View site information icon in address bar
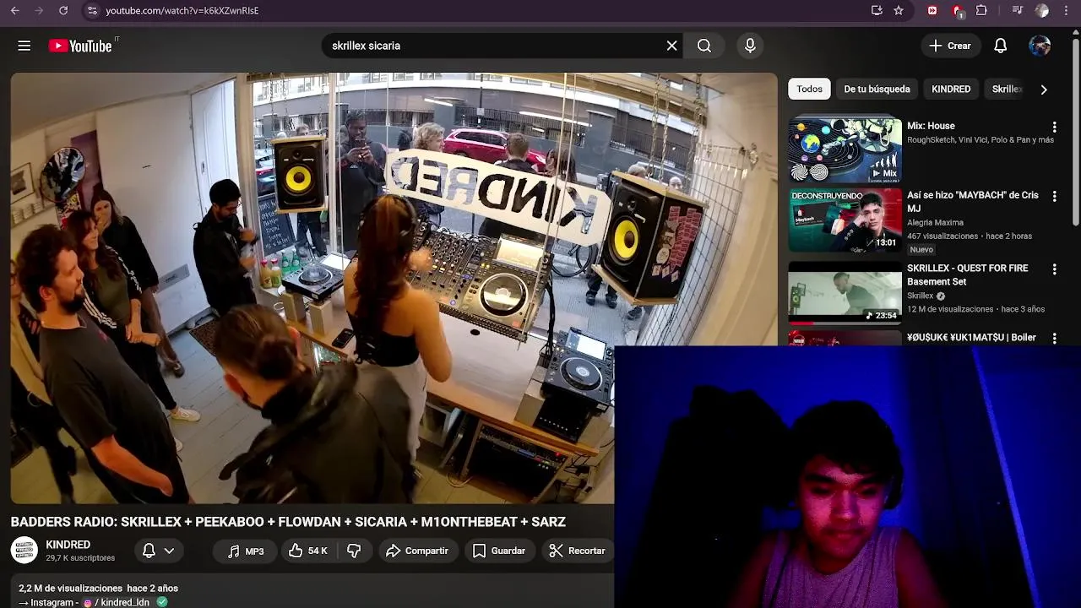Viewport: 1081px width, 608px height. point(92,10)
